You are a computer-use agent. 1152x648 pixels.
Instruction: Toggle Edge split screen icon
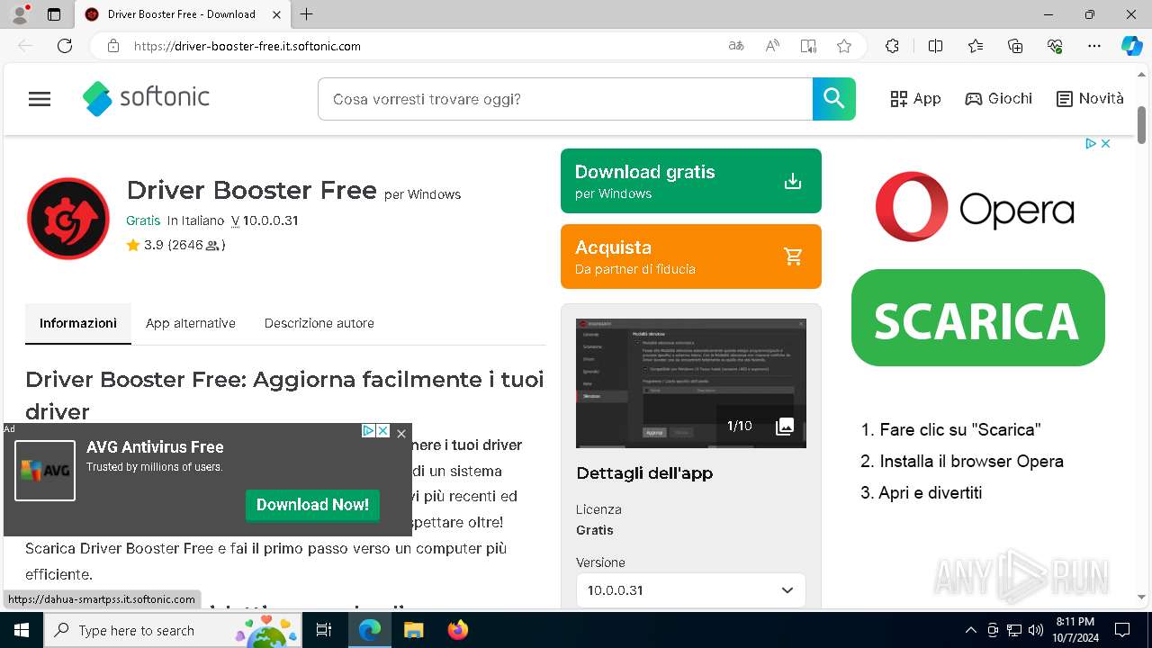935,46
